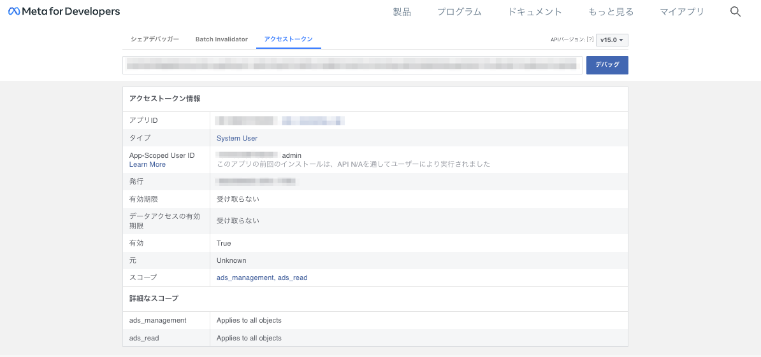Switch to the シェアデバッガー tab

pos(155,39)
